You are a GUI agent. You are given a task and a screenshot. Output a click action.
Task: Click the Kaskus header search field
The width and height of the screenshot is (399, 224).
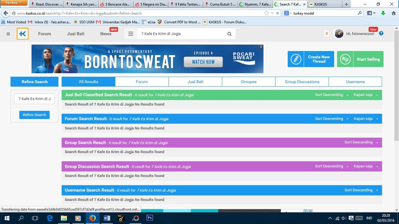tap(181, 34)
